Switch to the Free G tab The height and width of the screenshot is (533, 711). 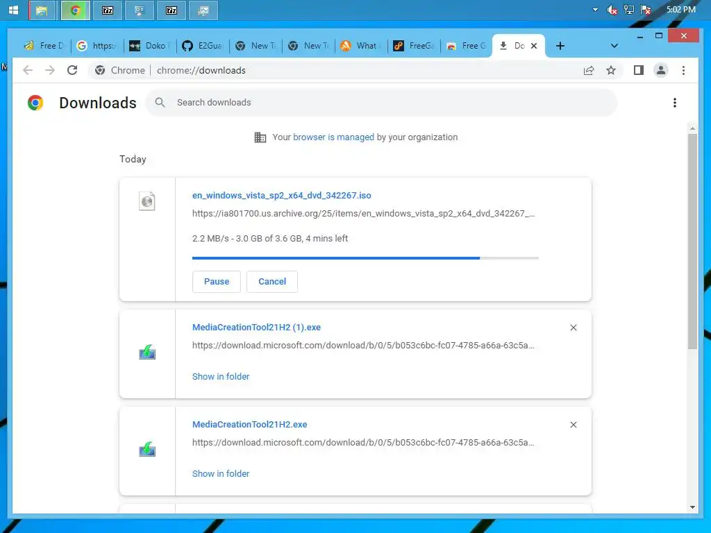pyautogui.click(x=466, y=46)
